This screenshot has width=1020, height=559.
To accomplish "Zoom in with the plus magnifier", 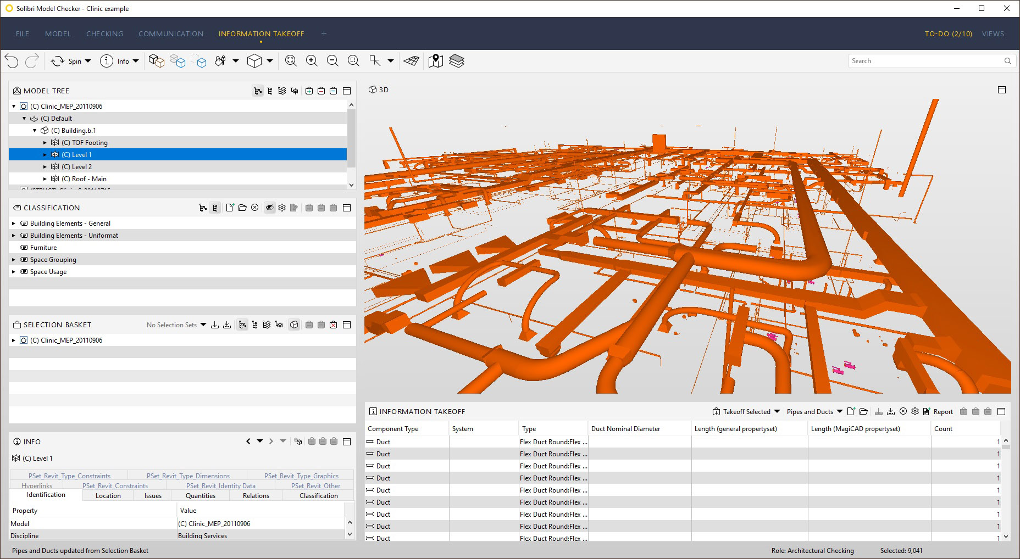I will click(312, 61).
